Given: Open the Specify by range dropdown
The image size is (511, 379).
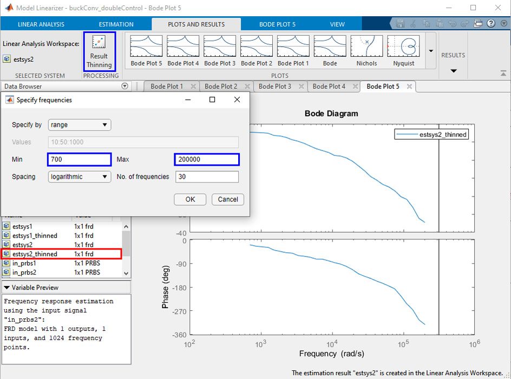Looking at the screenshot, I should pos(79,125).
